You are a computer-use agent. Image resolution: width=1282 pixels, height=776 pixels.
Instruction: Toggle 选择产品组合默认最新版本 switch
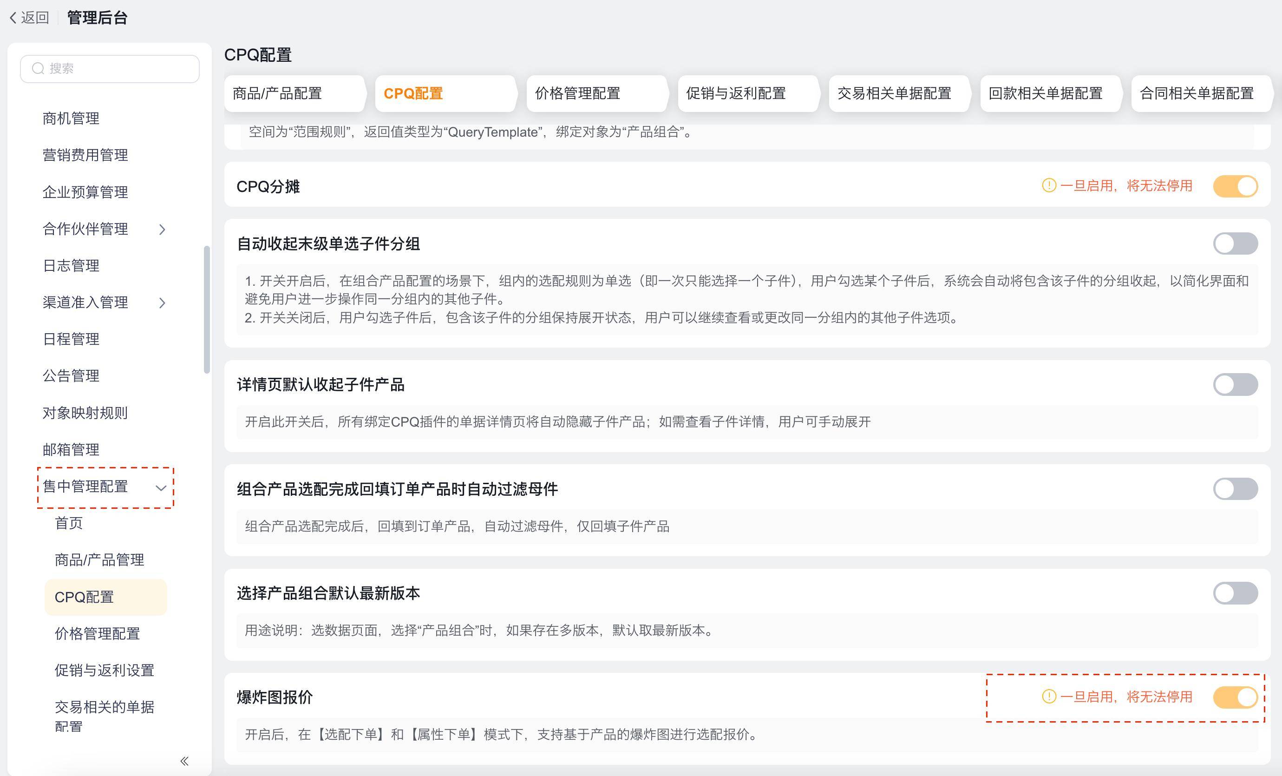coord(1235,593)
